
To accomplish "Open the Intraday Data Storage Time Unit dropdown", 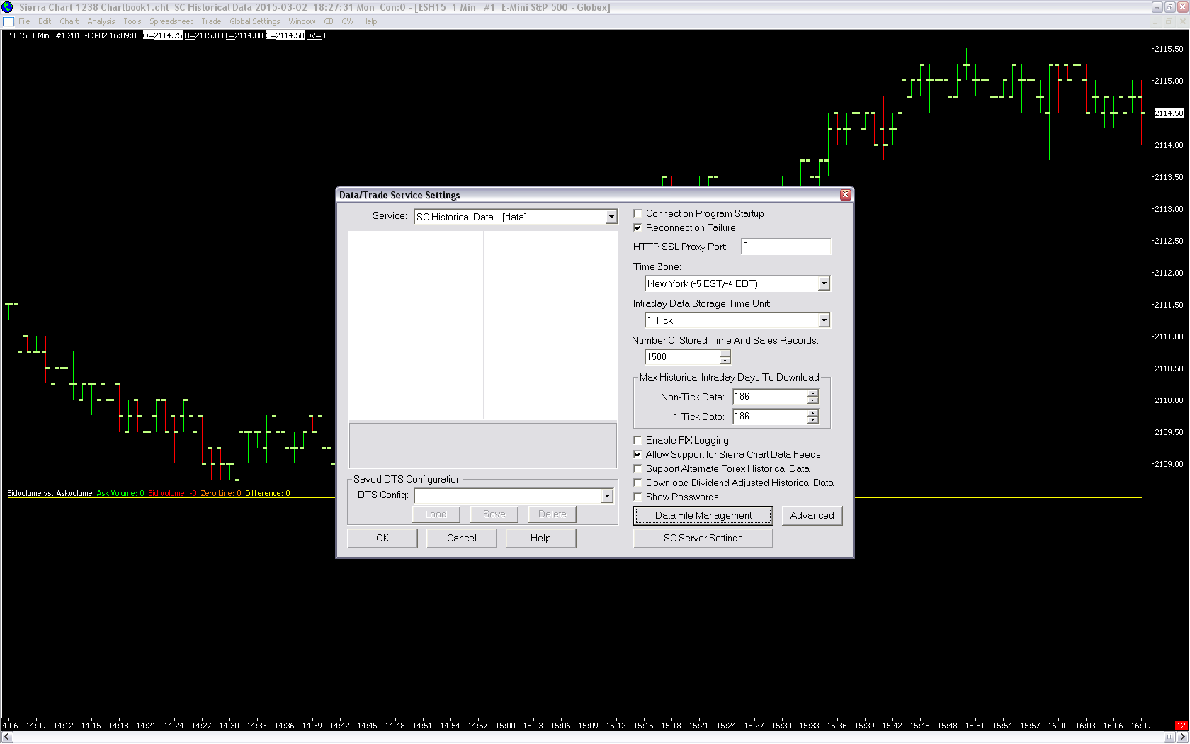I will 823,320.
